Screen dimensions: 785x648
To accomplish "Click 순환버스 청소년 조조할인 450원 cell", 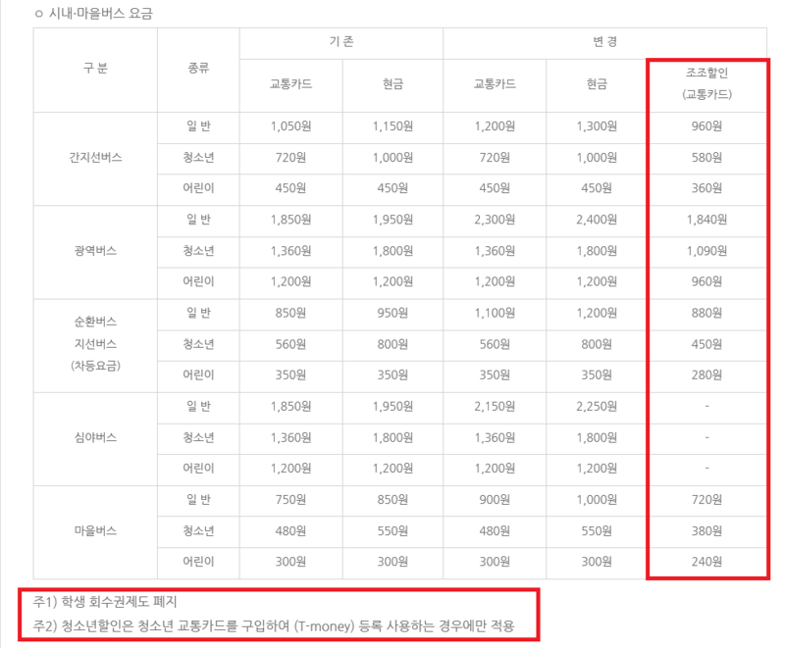I will 706,344.
